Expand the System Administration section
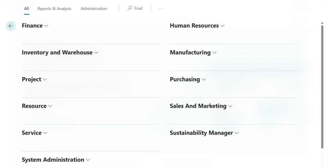The height and width of the screenshot is (168, 324). [x=56, y=160]
